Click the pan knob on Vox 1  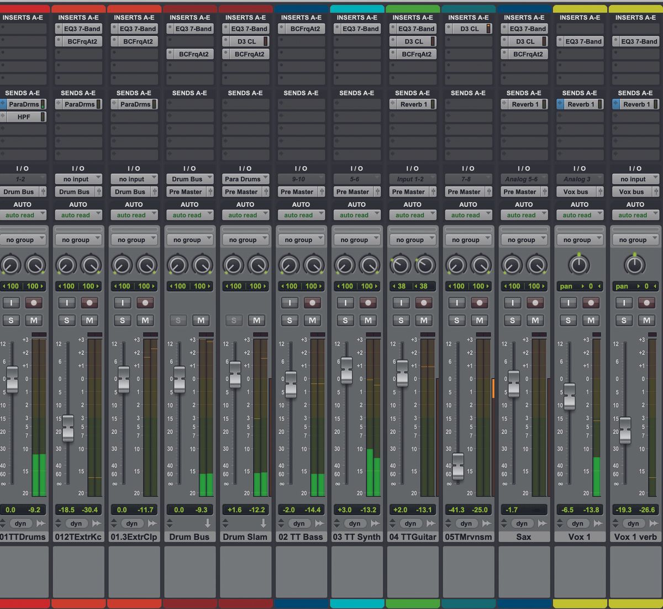point(579,265)
